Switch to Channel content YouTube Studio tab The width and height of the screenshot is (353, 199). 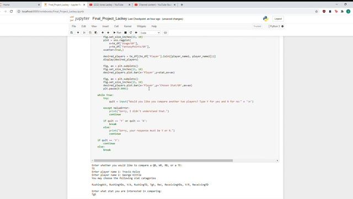(154, 5)
